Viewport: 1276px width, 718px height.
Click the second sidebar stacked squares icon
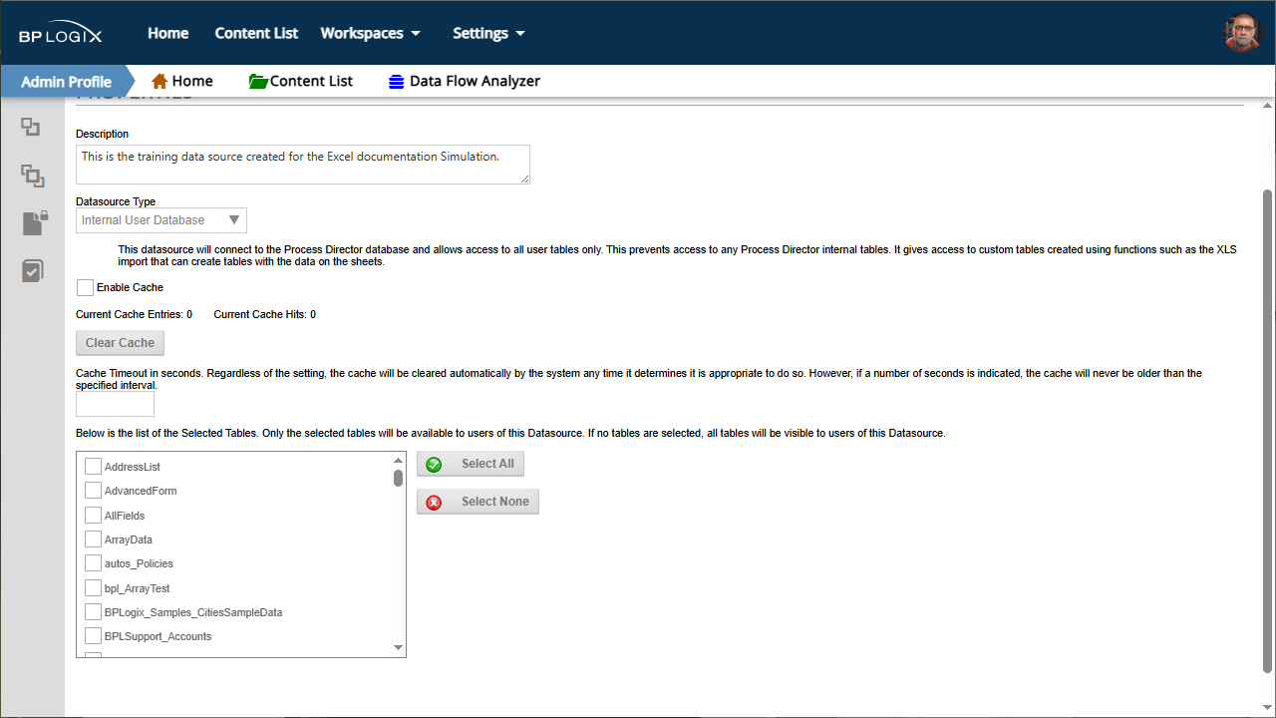[x=33, y=176]
